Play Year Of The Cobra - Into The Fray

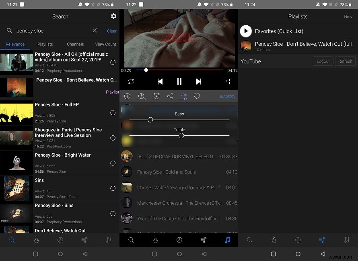point(179,218)
